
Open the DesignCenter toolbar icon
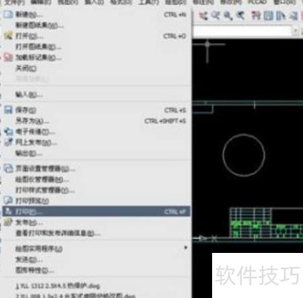point(268,16)
